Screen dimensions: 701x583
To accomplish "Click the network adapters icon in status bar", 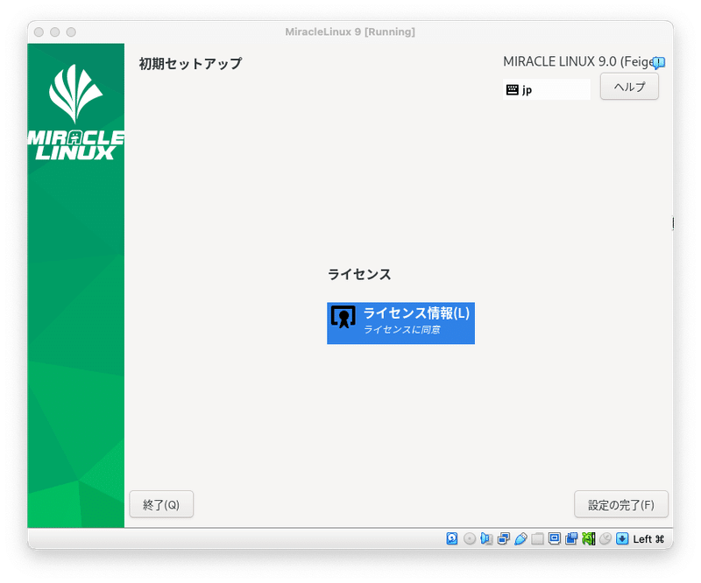I will pyautogui.click(x=503, y=538).
